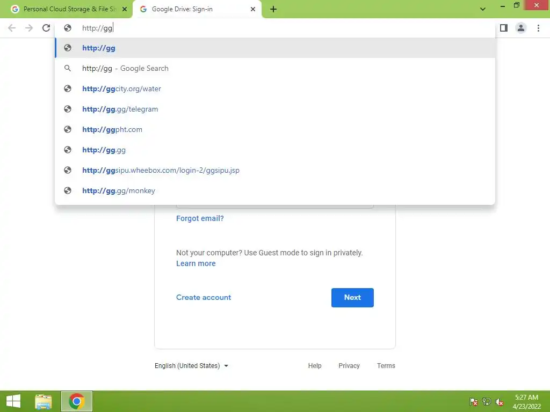Viewport: 550px width, 412px height.
Task: Open the taskbar clock showing 5:27 AM
Action: pos(526,401)
